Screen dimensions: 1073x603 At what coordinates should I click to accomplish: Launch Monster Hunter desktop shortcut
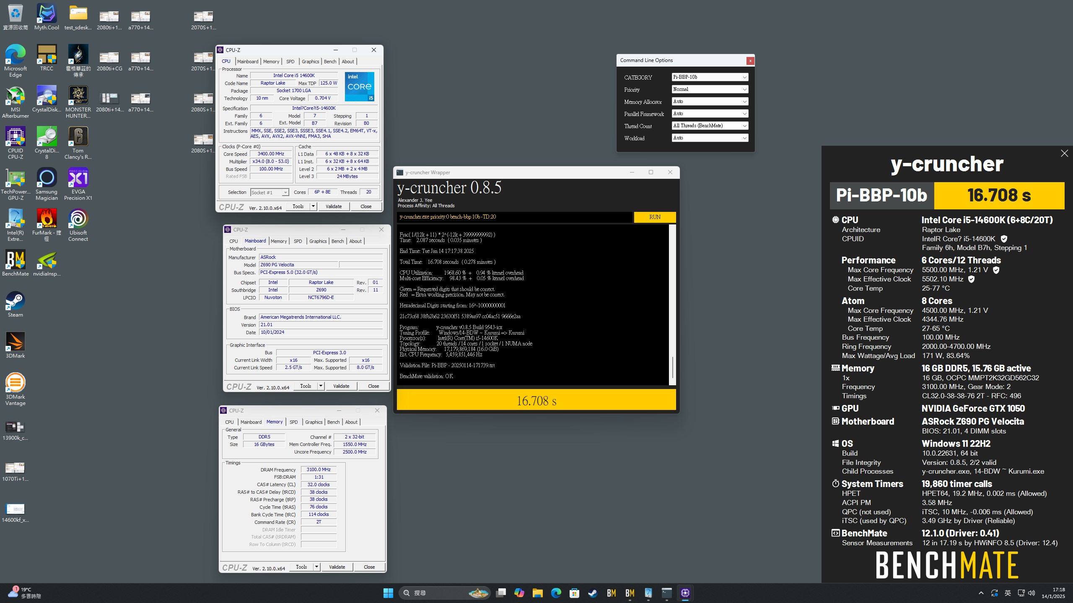[x=78, y=102]
